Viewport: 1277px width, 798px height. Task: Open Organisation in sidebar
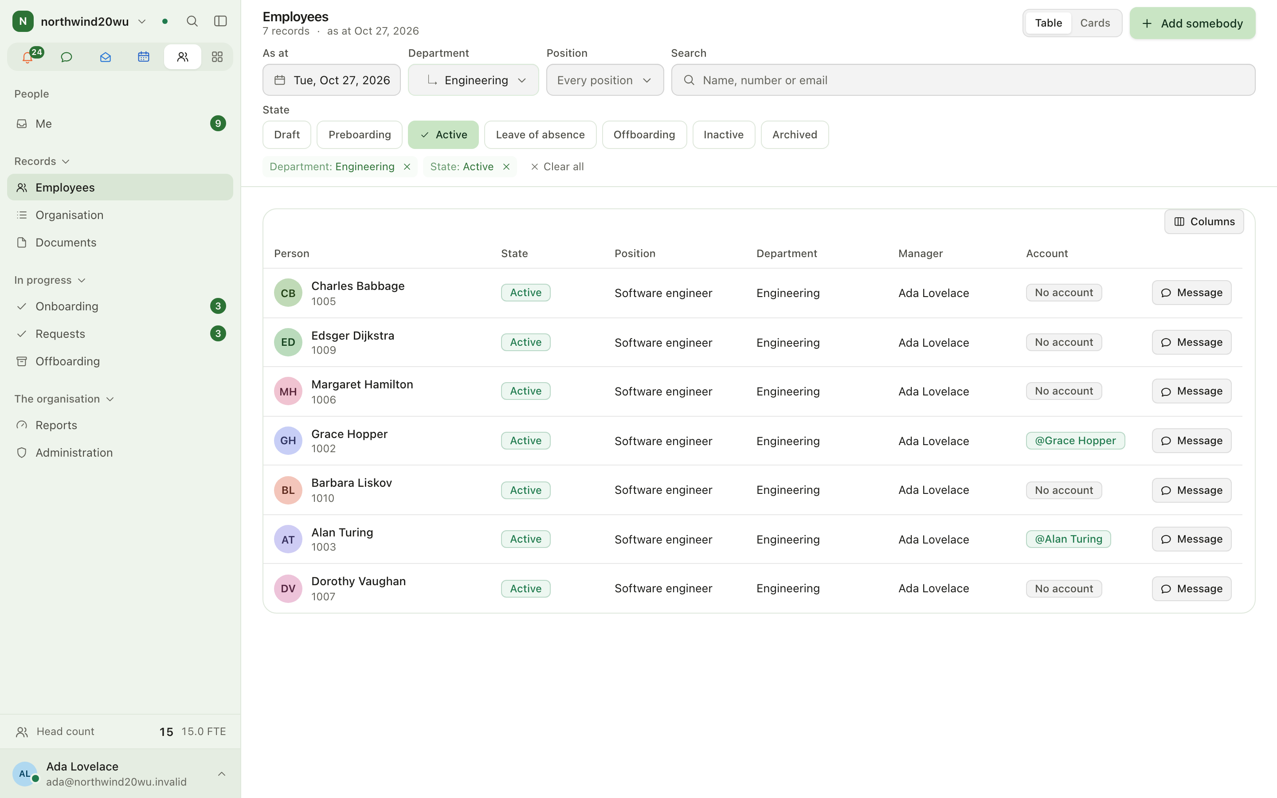[x=120, y=215]
